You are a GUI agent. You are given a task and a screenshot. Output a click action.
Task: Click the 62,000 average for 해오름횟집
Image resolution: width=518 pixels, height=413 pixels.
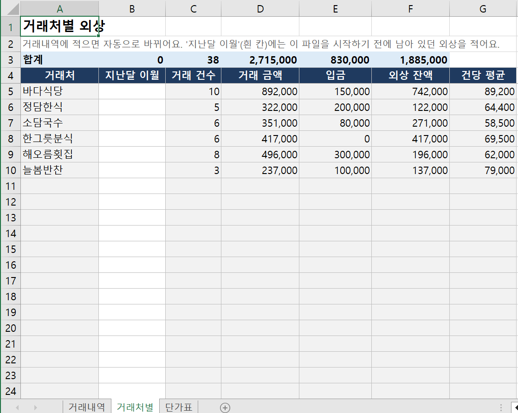coord(483,155)
